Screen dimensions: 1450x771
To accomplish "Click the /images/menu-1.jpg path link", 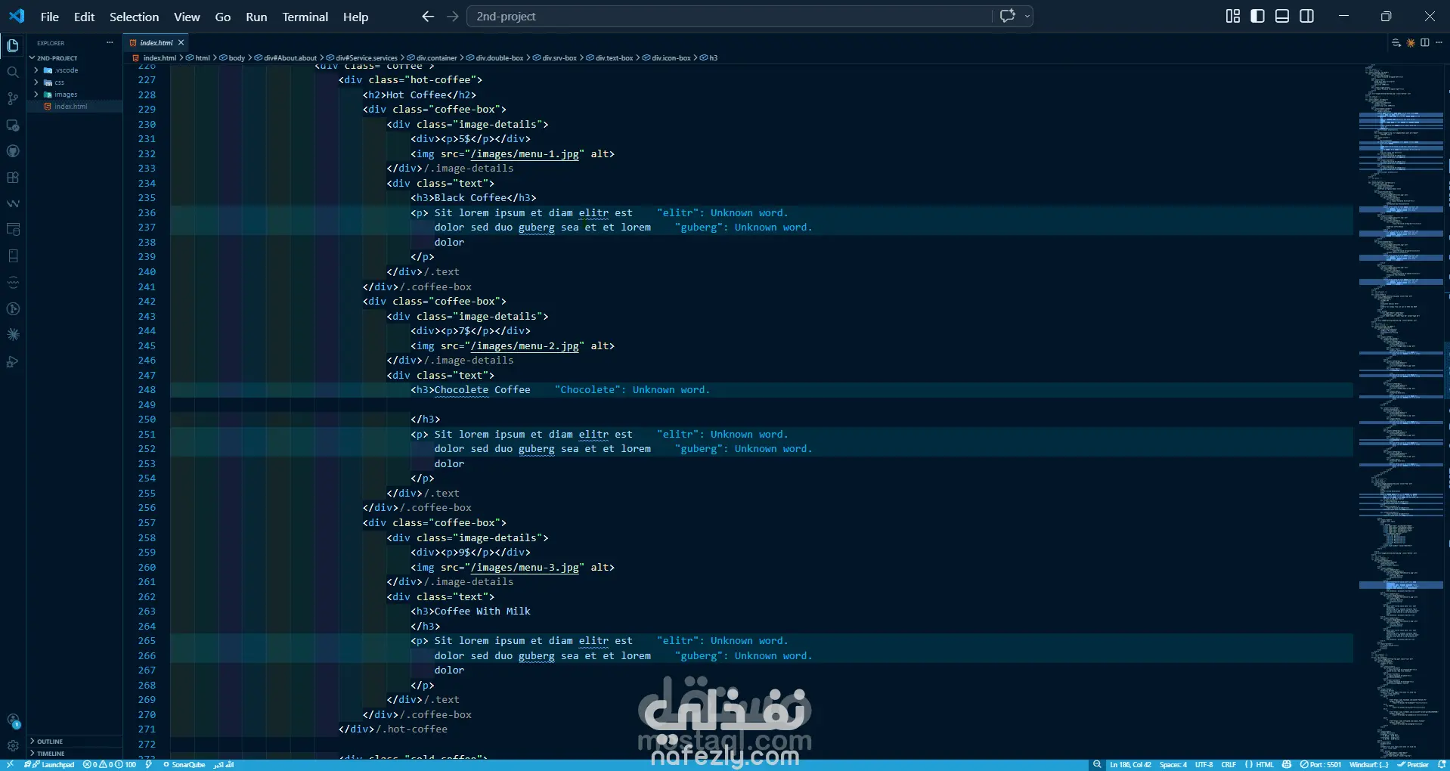I will pos(525,154).
